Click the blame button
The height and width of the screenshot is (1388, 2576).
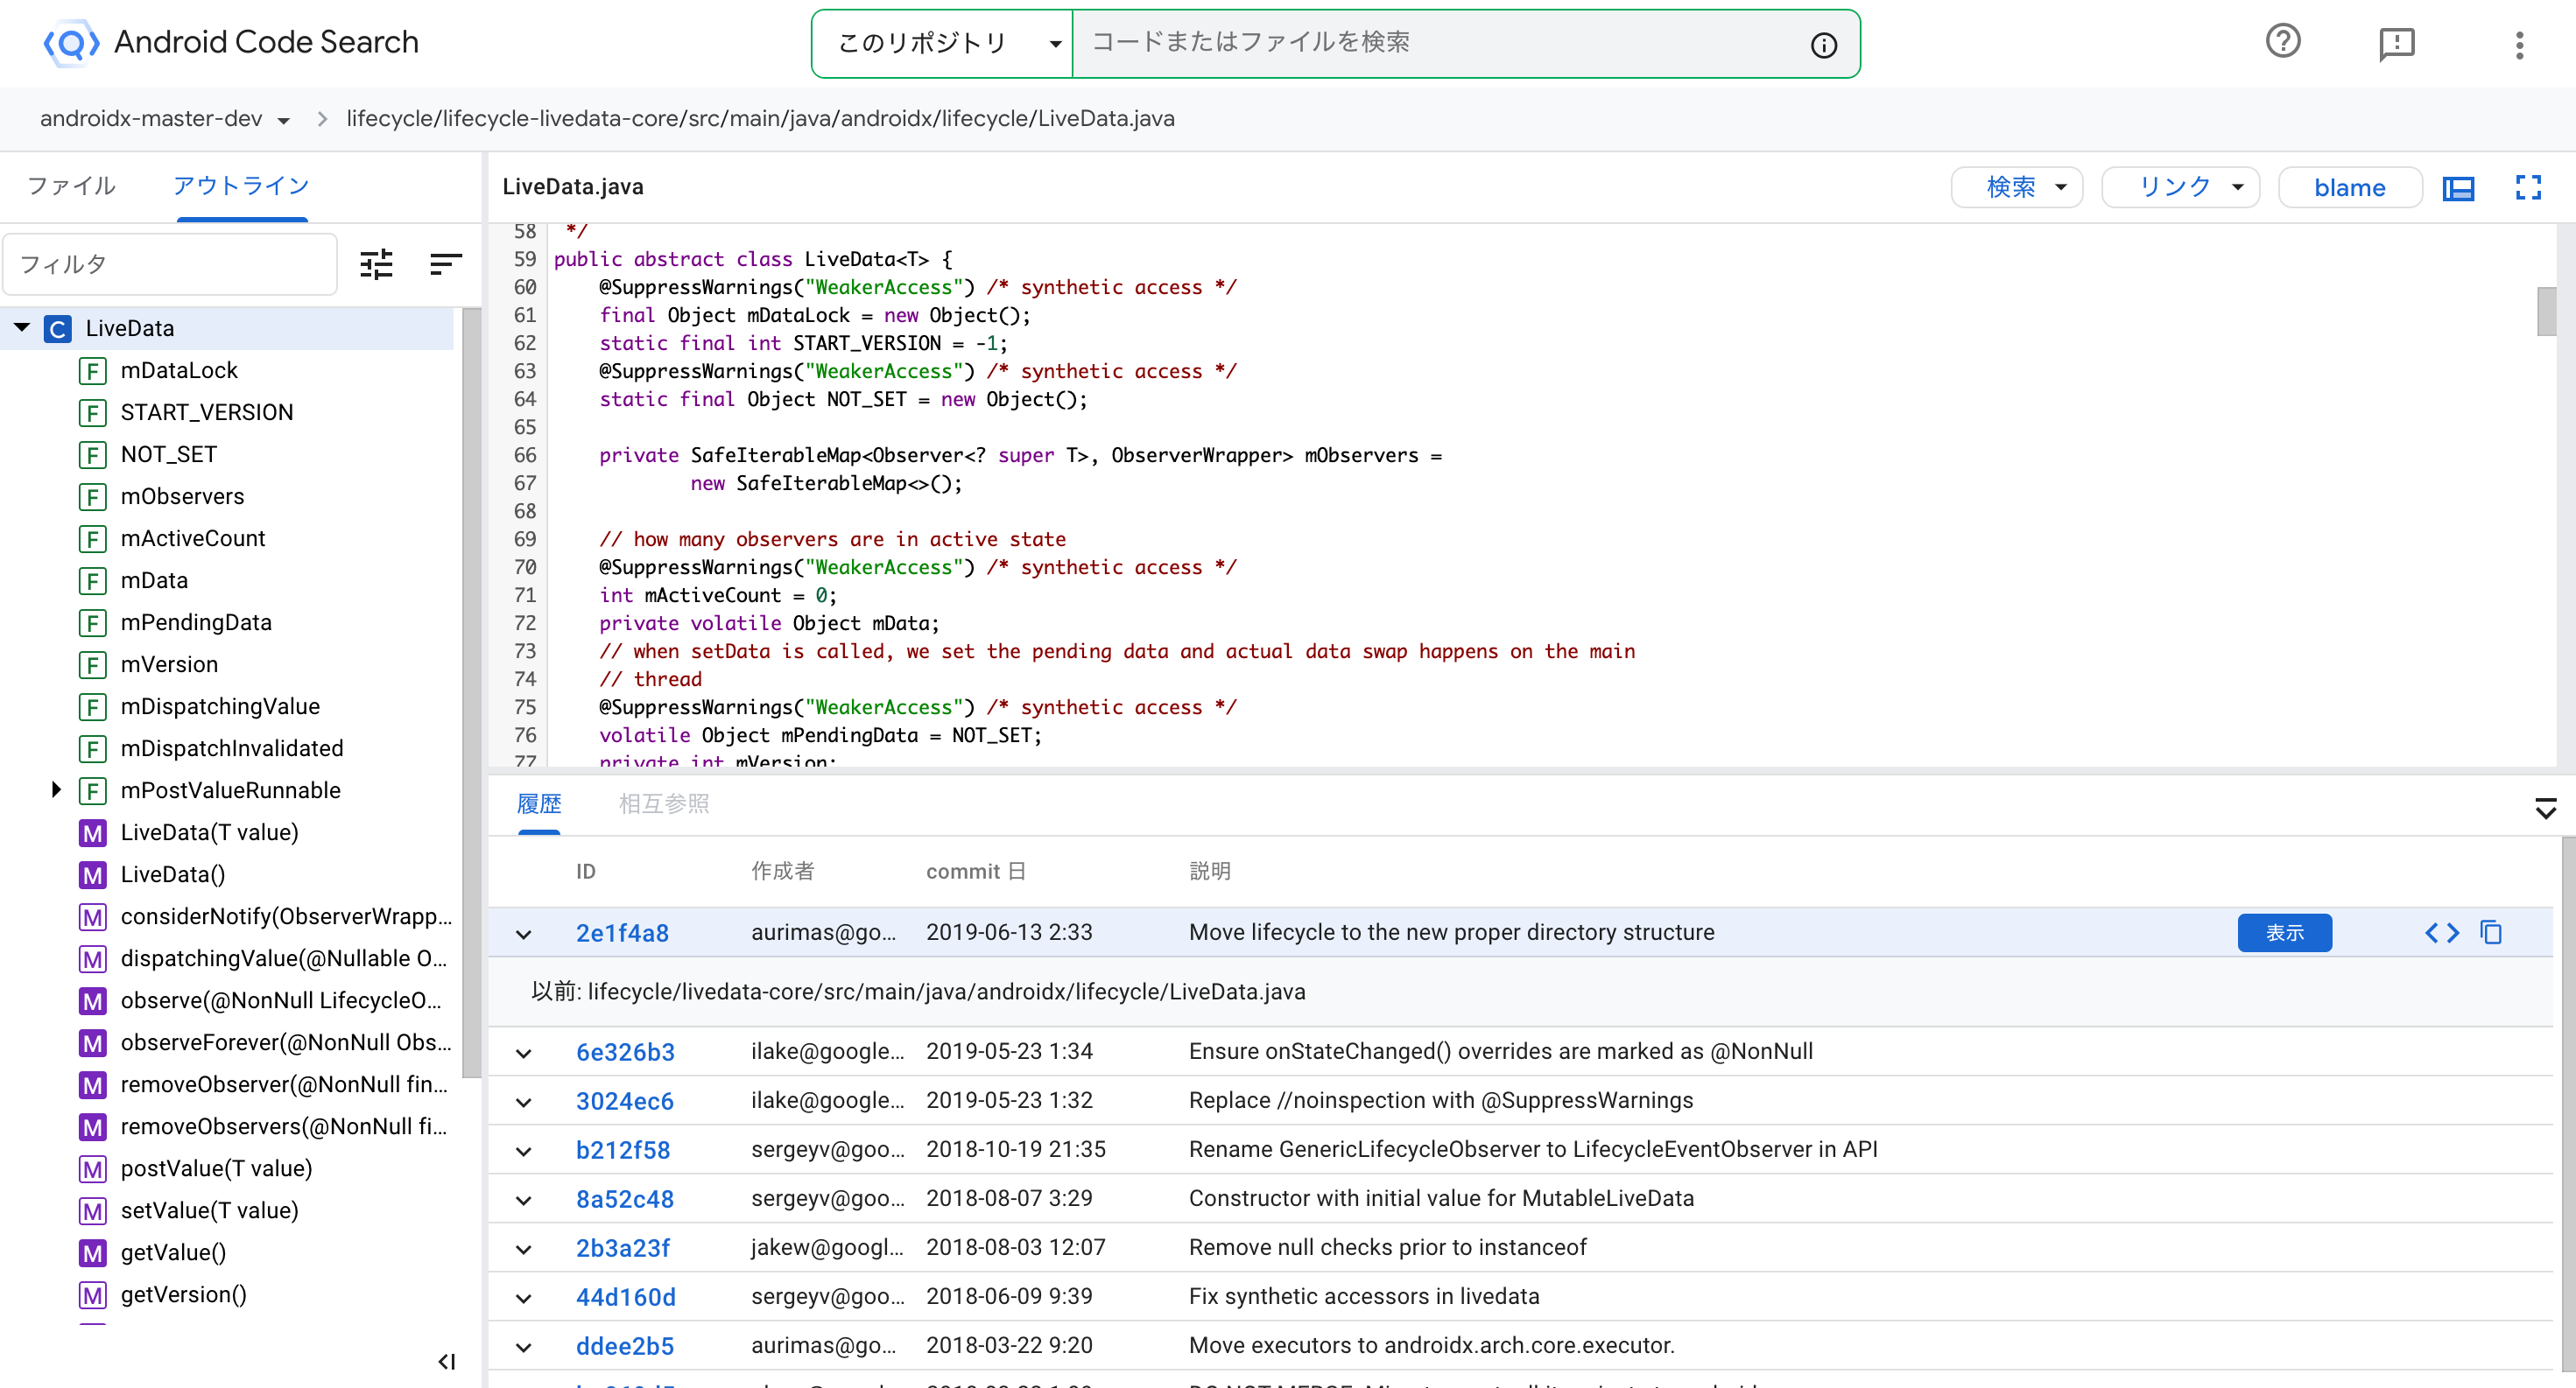(2349, 188)
